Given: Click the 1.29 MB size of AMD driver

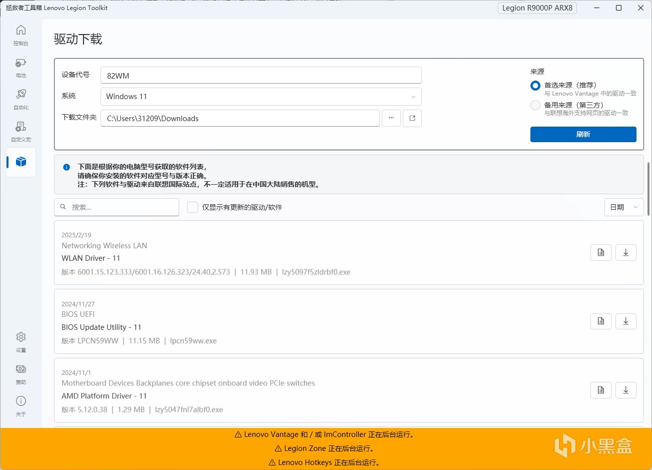Looking at the screenshot, I should (x=131, y=409).
